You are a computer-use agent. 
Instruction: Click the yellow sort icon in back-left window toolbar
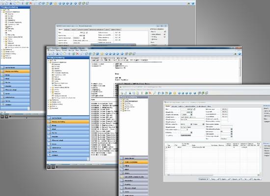coord(55,3)
